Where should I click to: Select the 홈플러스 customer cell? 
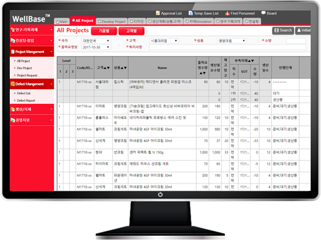103,120
